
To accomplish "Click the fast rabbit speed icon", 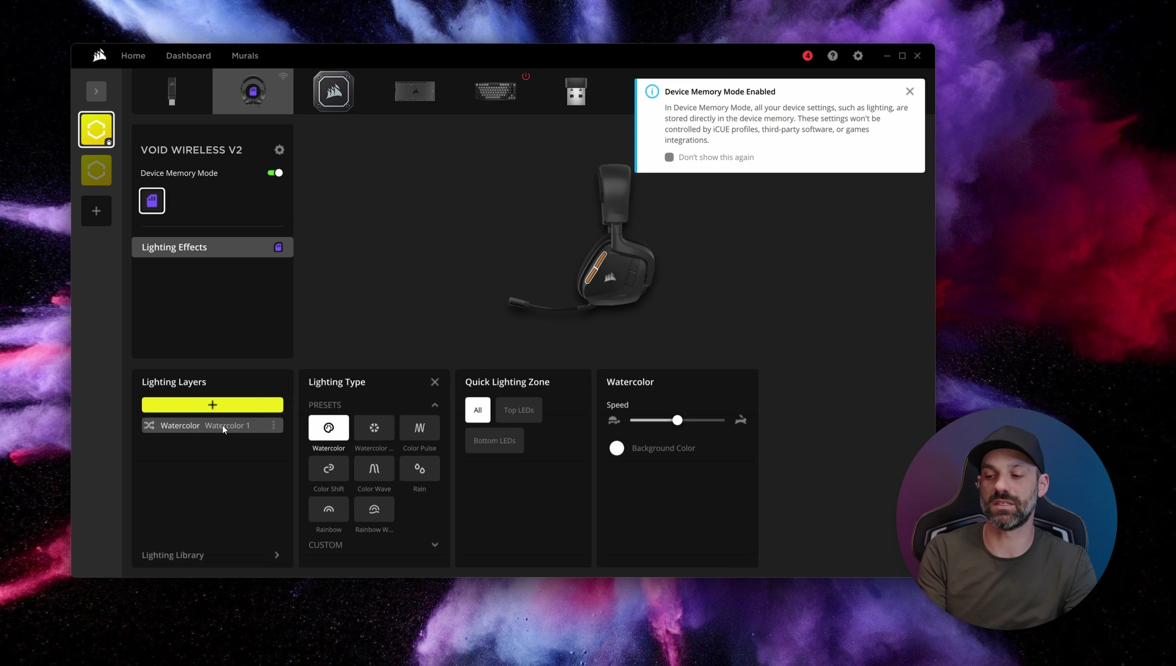I will coord(741,420).
